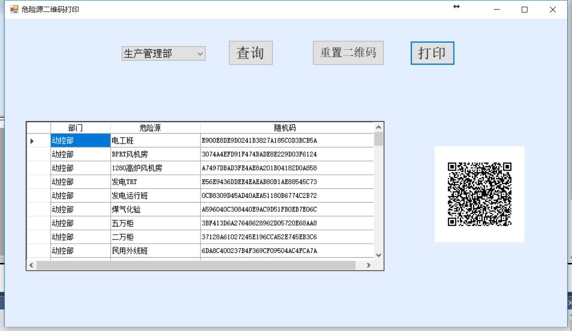Click the QR code image
The image size is (572, 331).
coord(479,194)
